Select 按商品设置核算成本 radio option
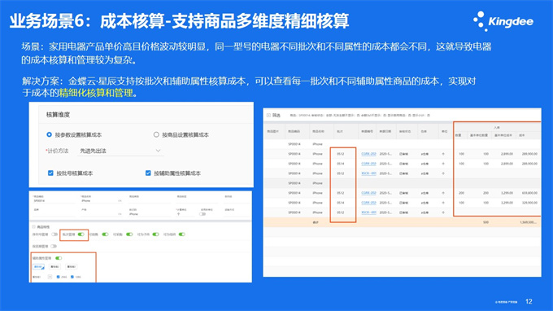Screen dimensions: 553x311 point(156,134)
